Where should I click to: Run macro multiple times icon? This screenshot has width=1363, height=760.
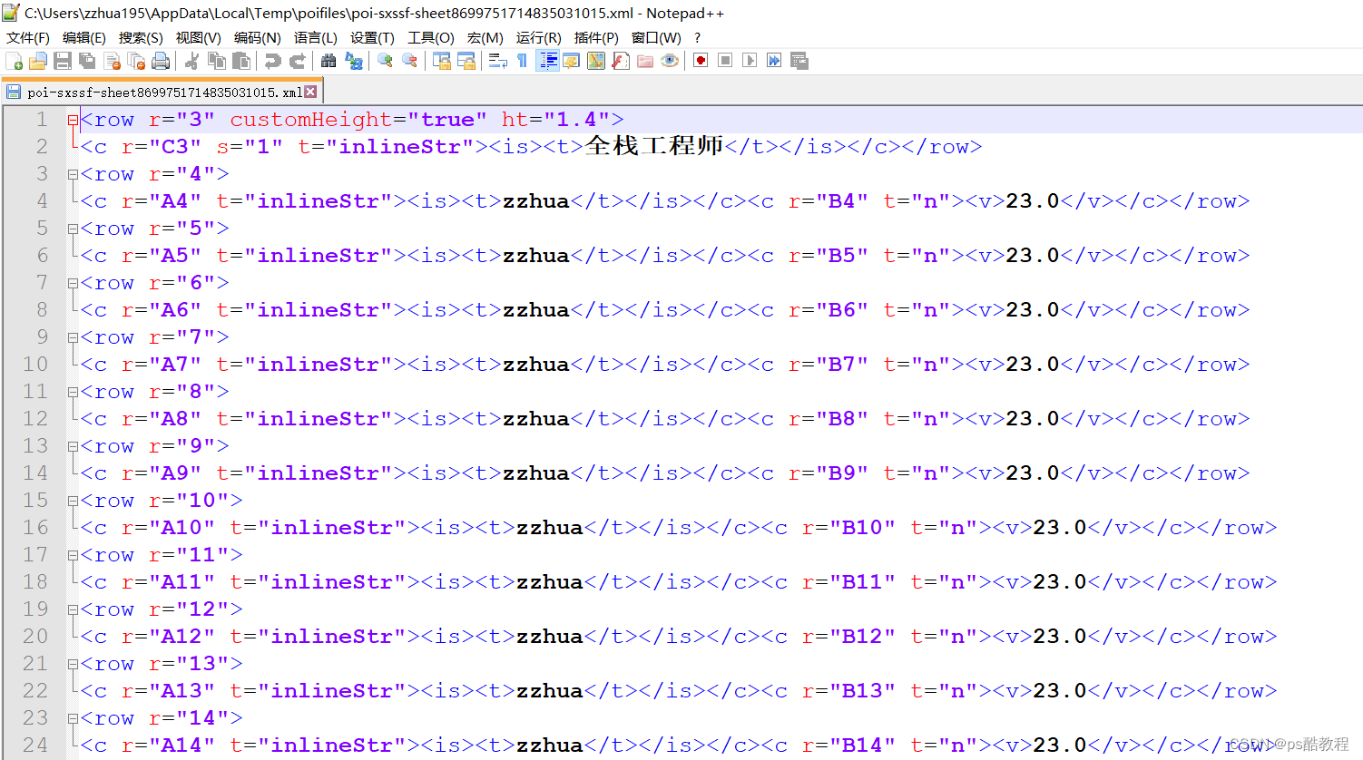774,61
